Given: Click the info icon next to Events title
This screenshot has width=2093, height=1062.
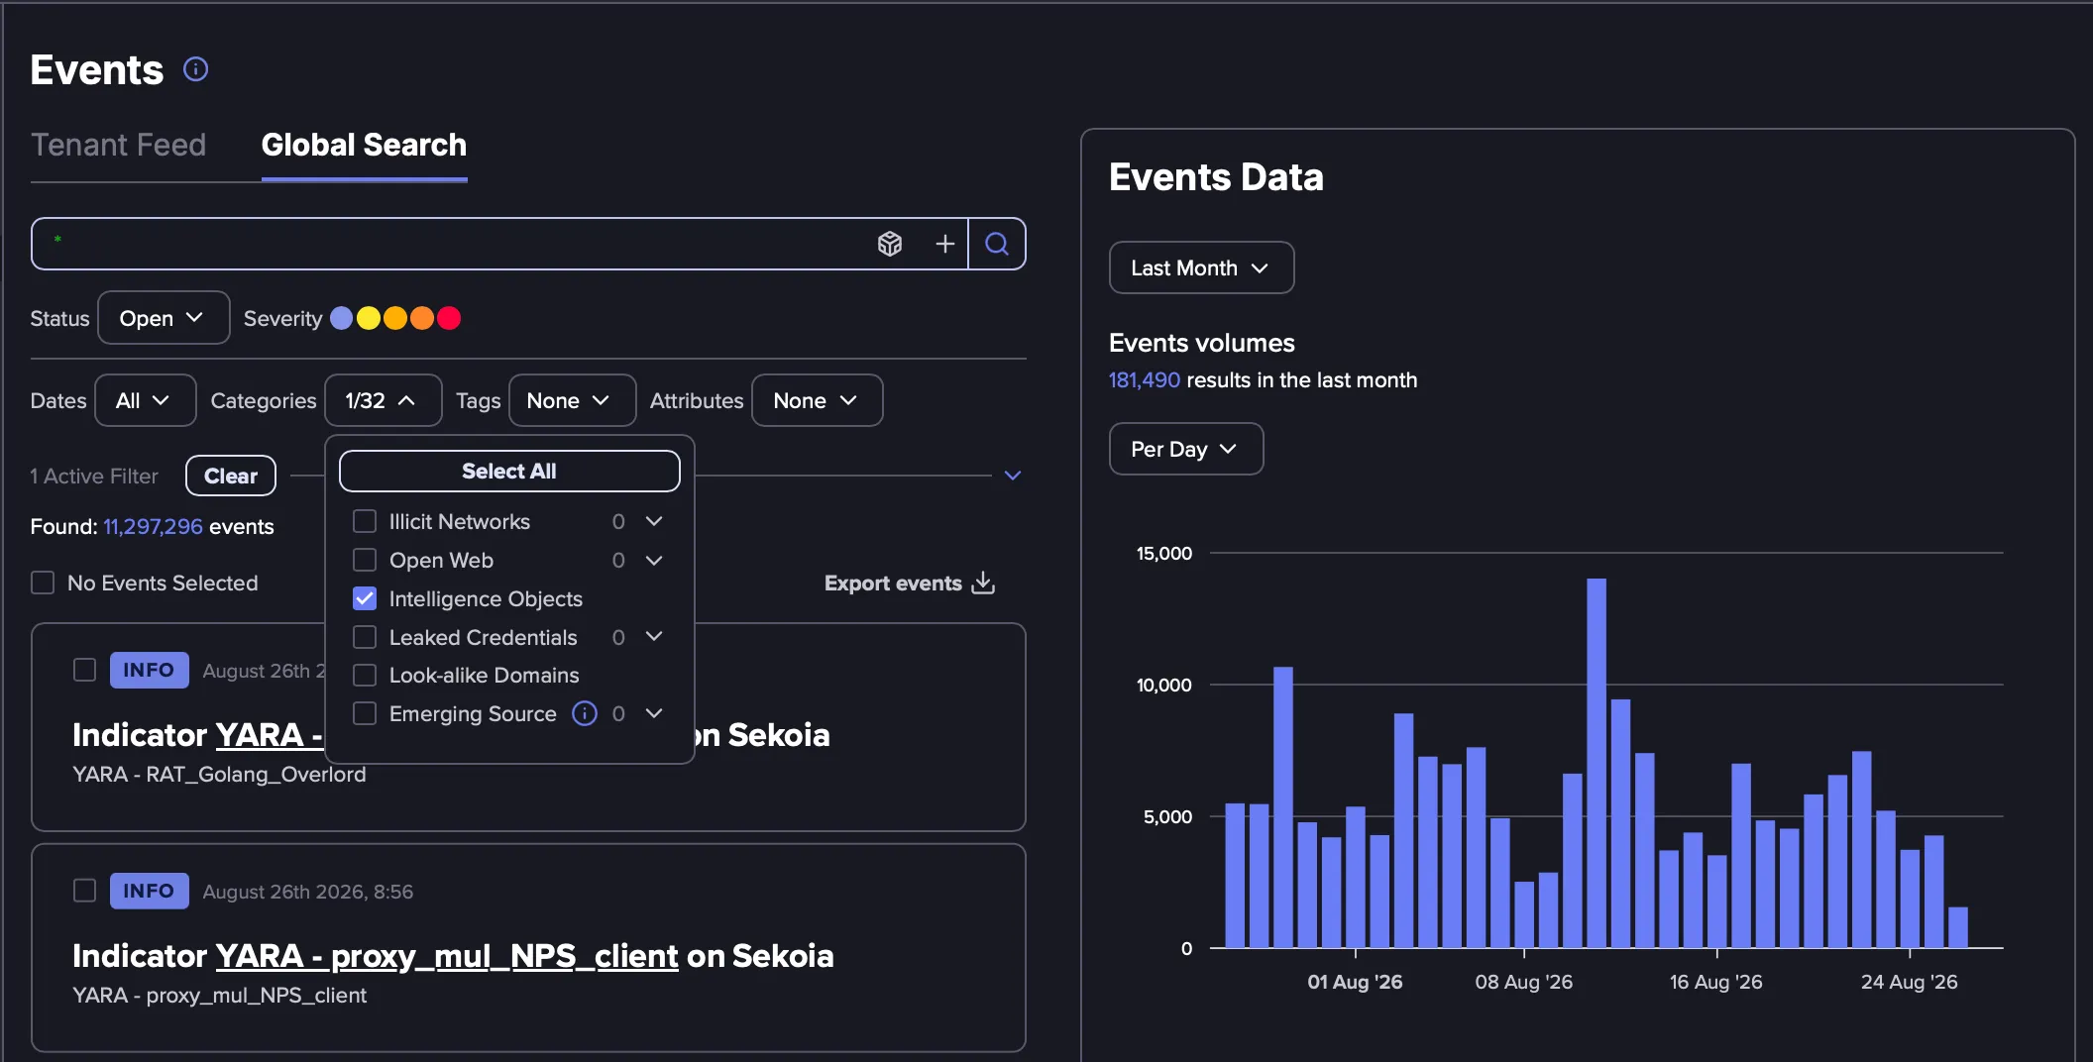Looking at the screenshot, I should 196,69.
